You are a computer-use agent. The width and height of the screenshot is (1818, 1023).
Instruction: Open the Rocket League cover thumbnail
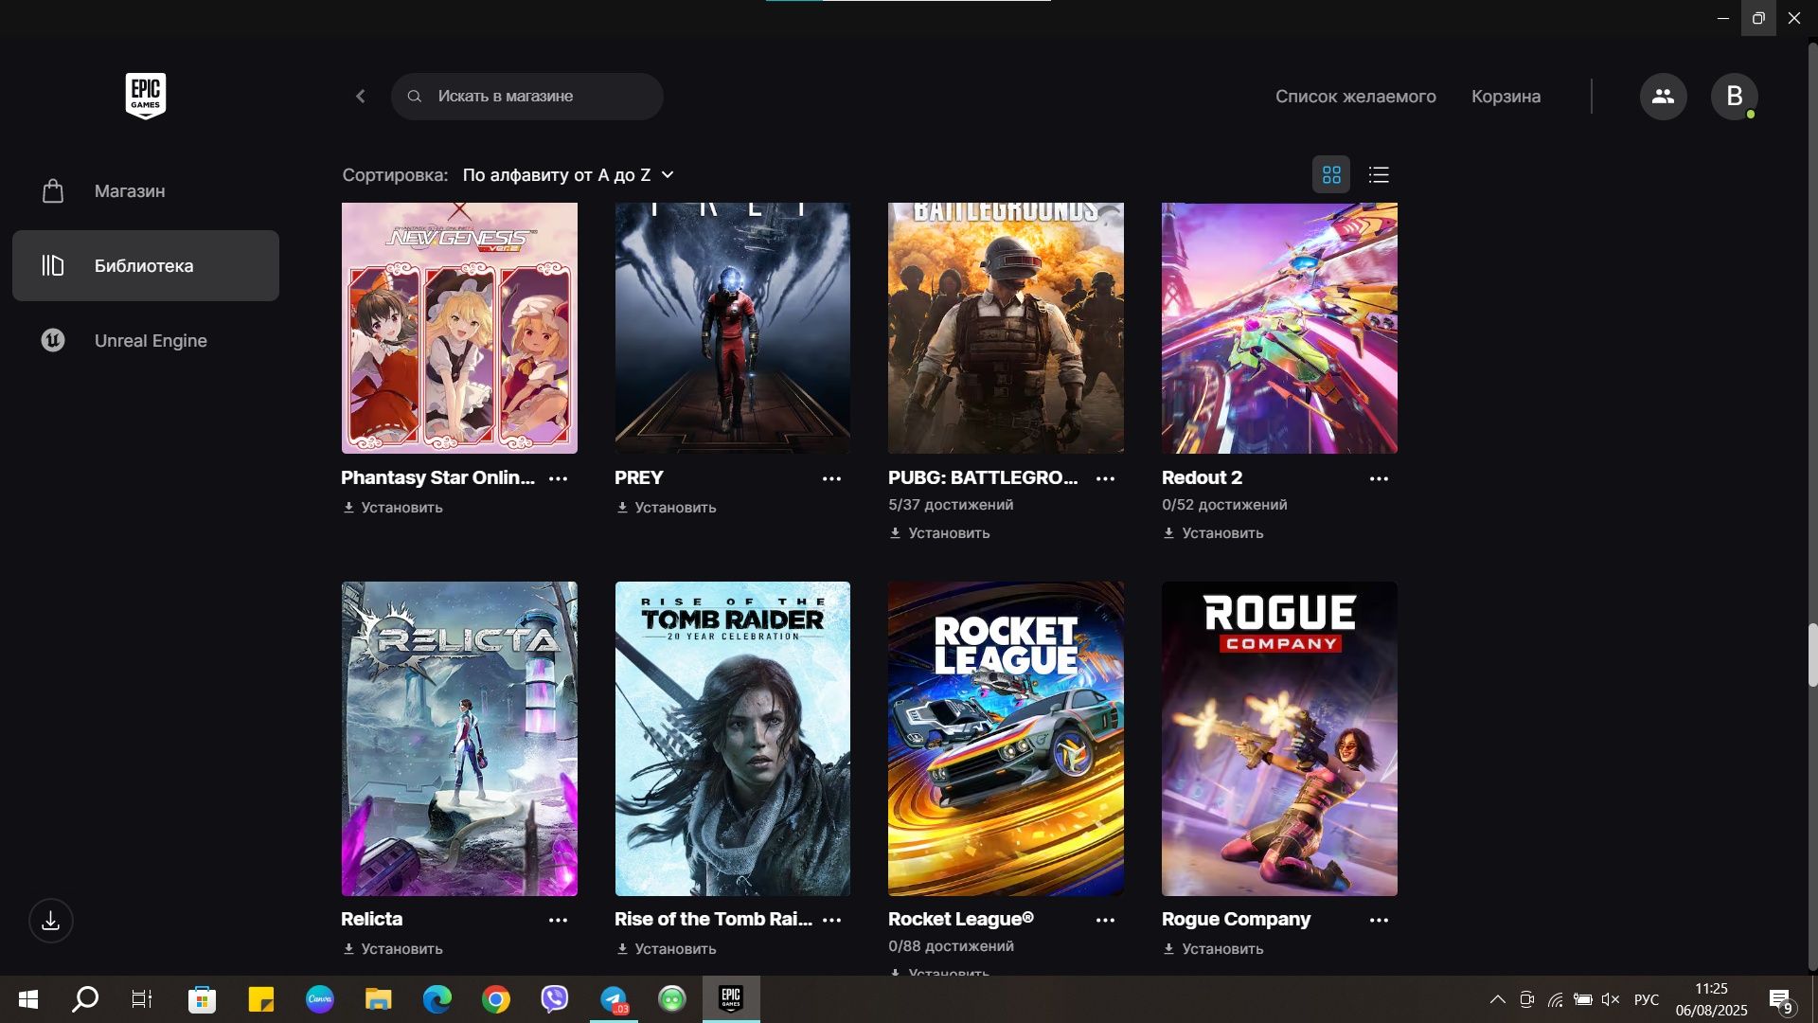point(1006,739)
